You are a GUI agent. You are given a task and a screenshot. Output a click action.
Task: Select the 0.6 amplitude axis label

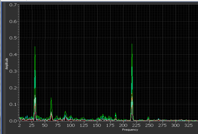pyautogui.click(x=13, y=22)
